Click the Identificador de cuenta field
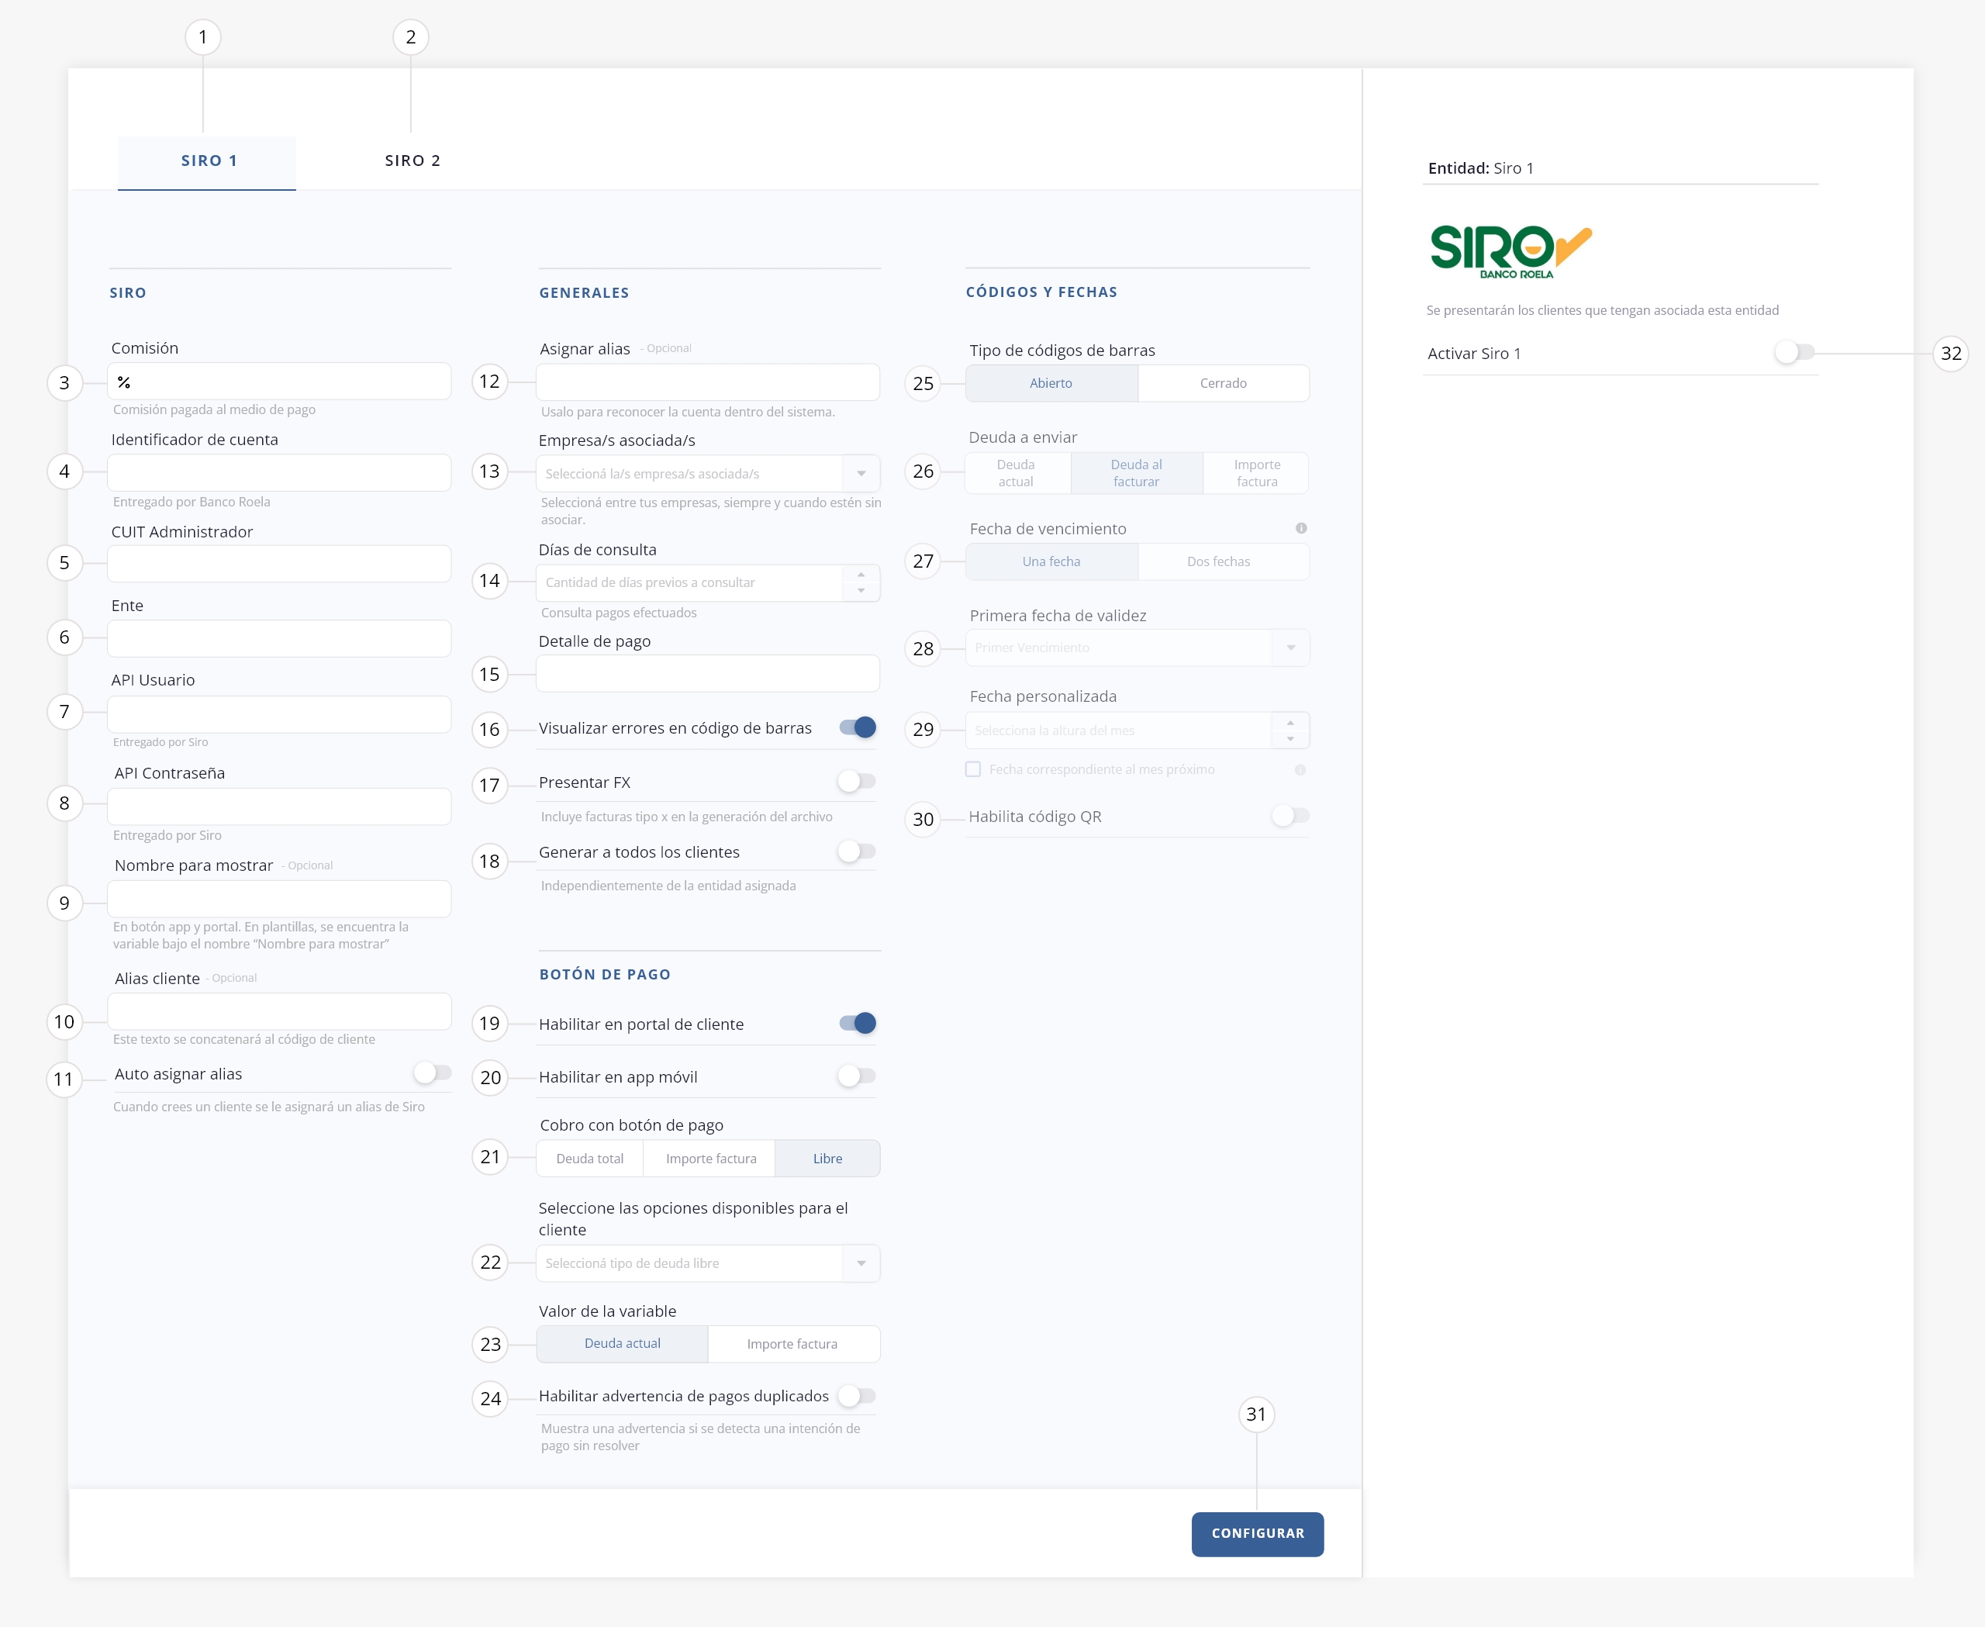The height and width of the screenshot is (1627, 1985). tap(279, 472)
